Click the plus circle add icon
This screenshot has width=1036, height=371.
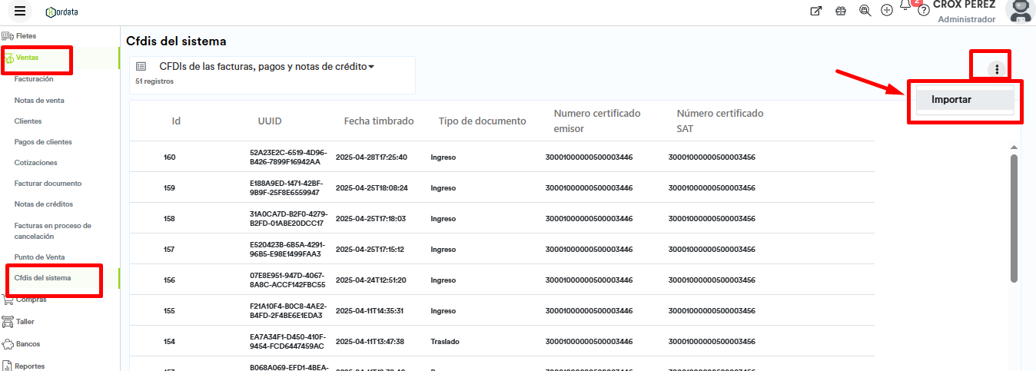[887, 11]
